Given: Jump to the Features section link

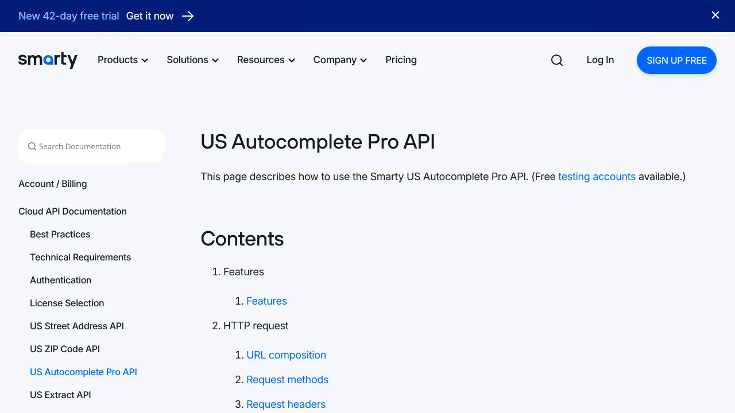Looking at the screenshot, I should [x=266, y=301].
